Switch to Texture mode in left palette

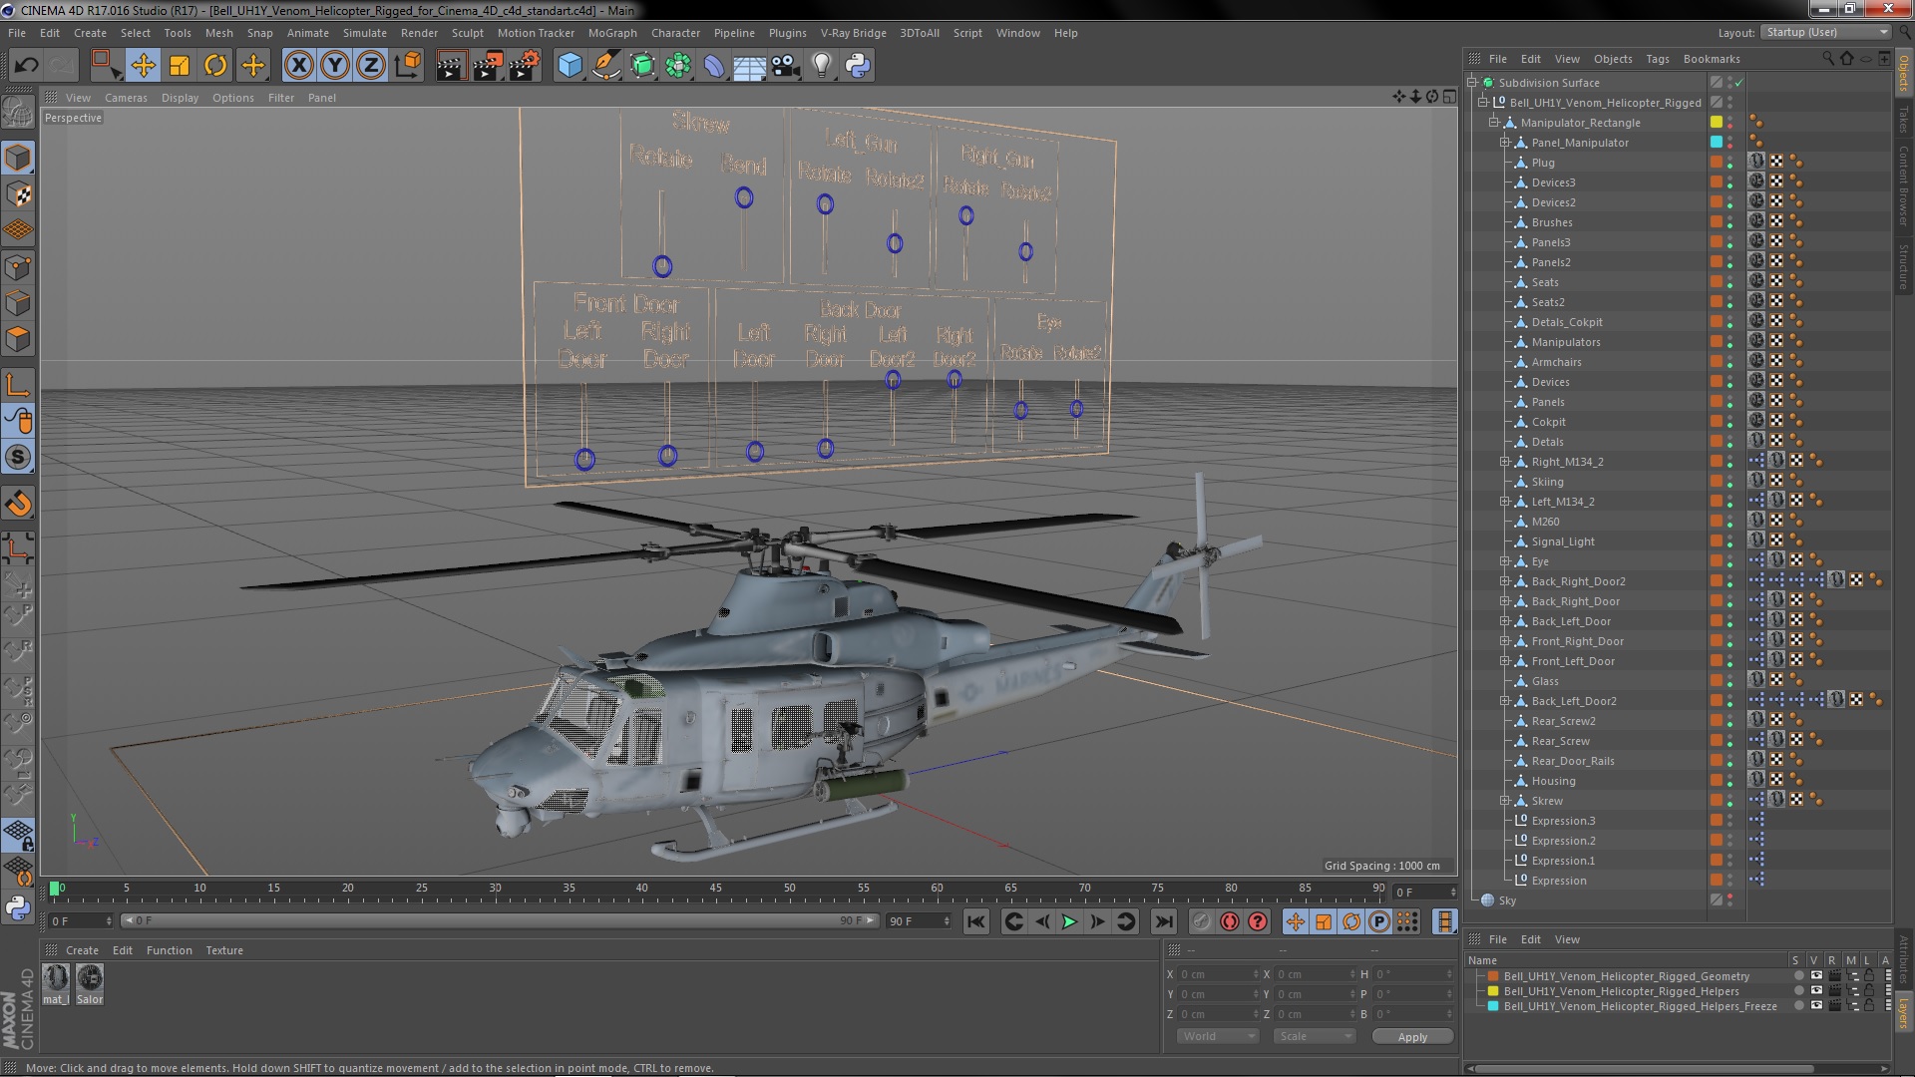[18, 194]
